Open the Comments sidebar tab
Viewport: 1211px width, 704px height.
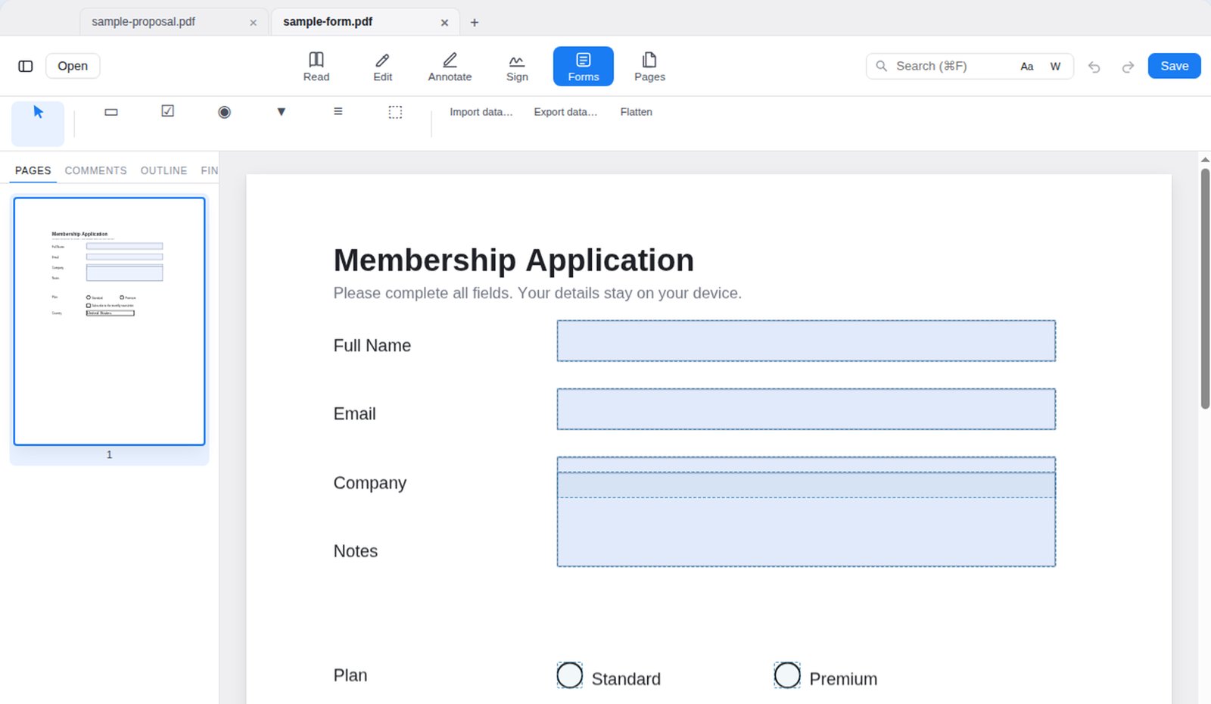(x=96, y=170)
